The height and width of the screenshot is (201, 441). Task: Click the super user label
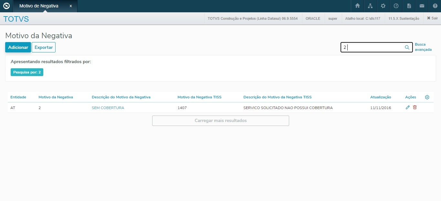tap(333, 18)
